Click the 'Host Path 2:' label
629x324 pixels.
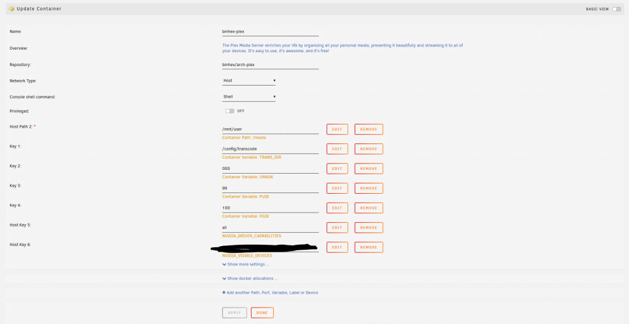tap(21, 126)
